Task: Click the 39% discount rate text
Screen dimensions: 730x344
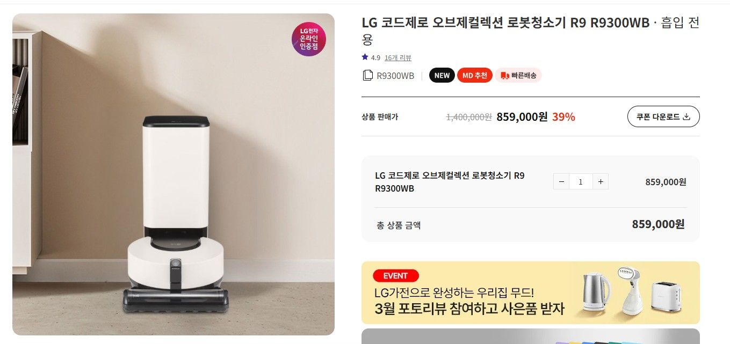Action: [563, 117]
